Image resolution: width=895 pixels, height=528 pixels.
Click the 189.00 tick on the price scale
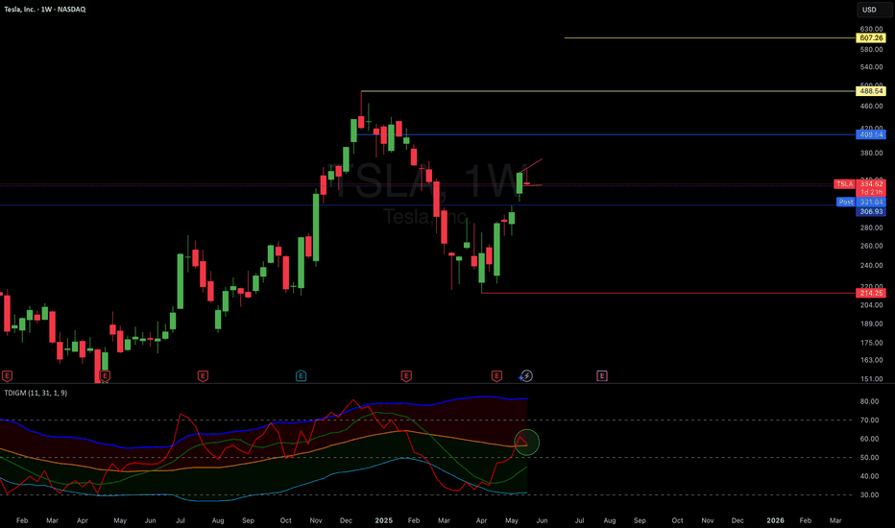[871, 324]
